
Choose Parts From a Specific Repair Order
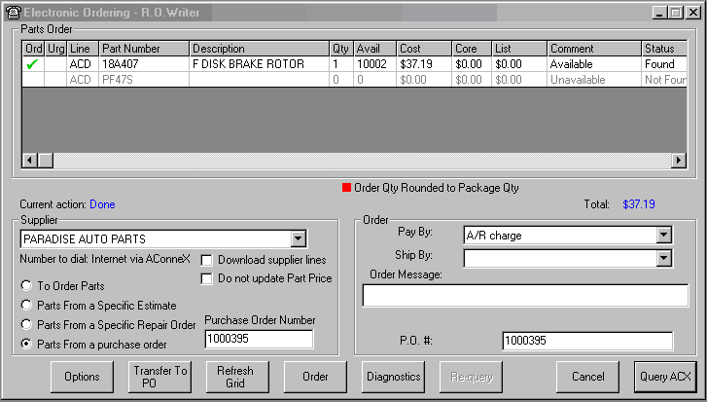pos(26,325)
